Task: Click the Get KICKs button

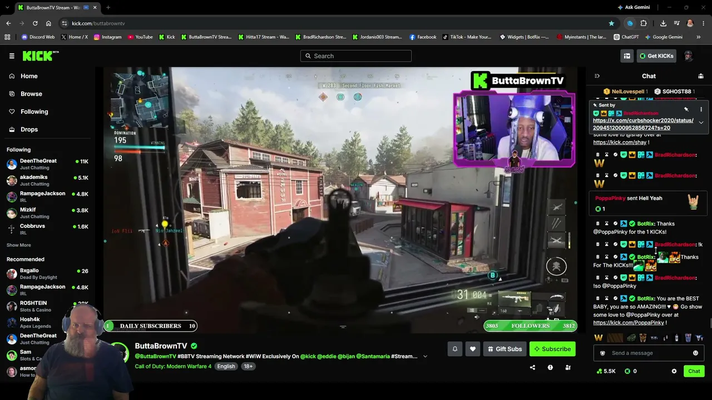Action: coord(656,56)
